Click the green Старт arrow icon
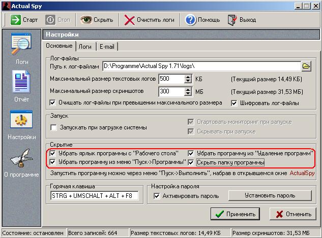The height and width of the screenshot is (238, 322). tap(16, 20)
